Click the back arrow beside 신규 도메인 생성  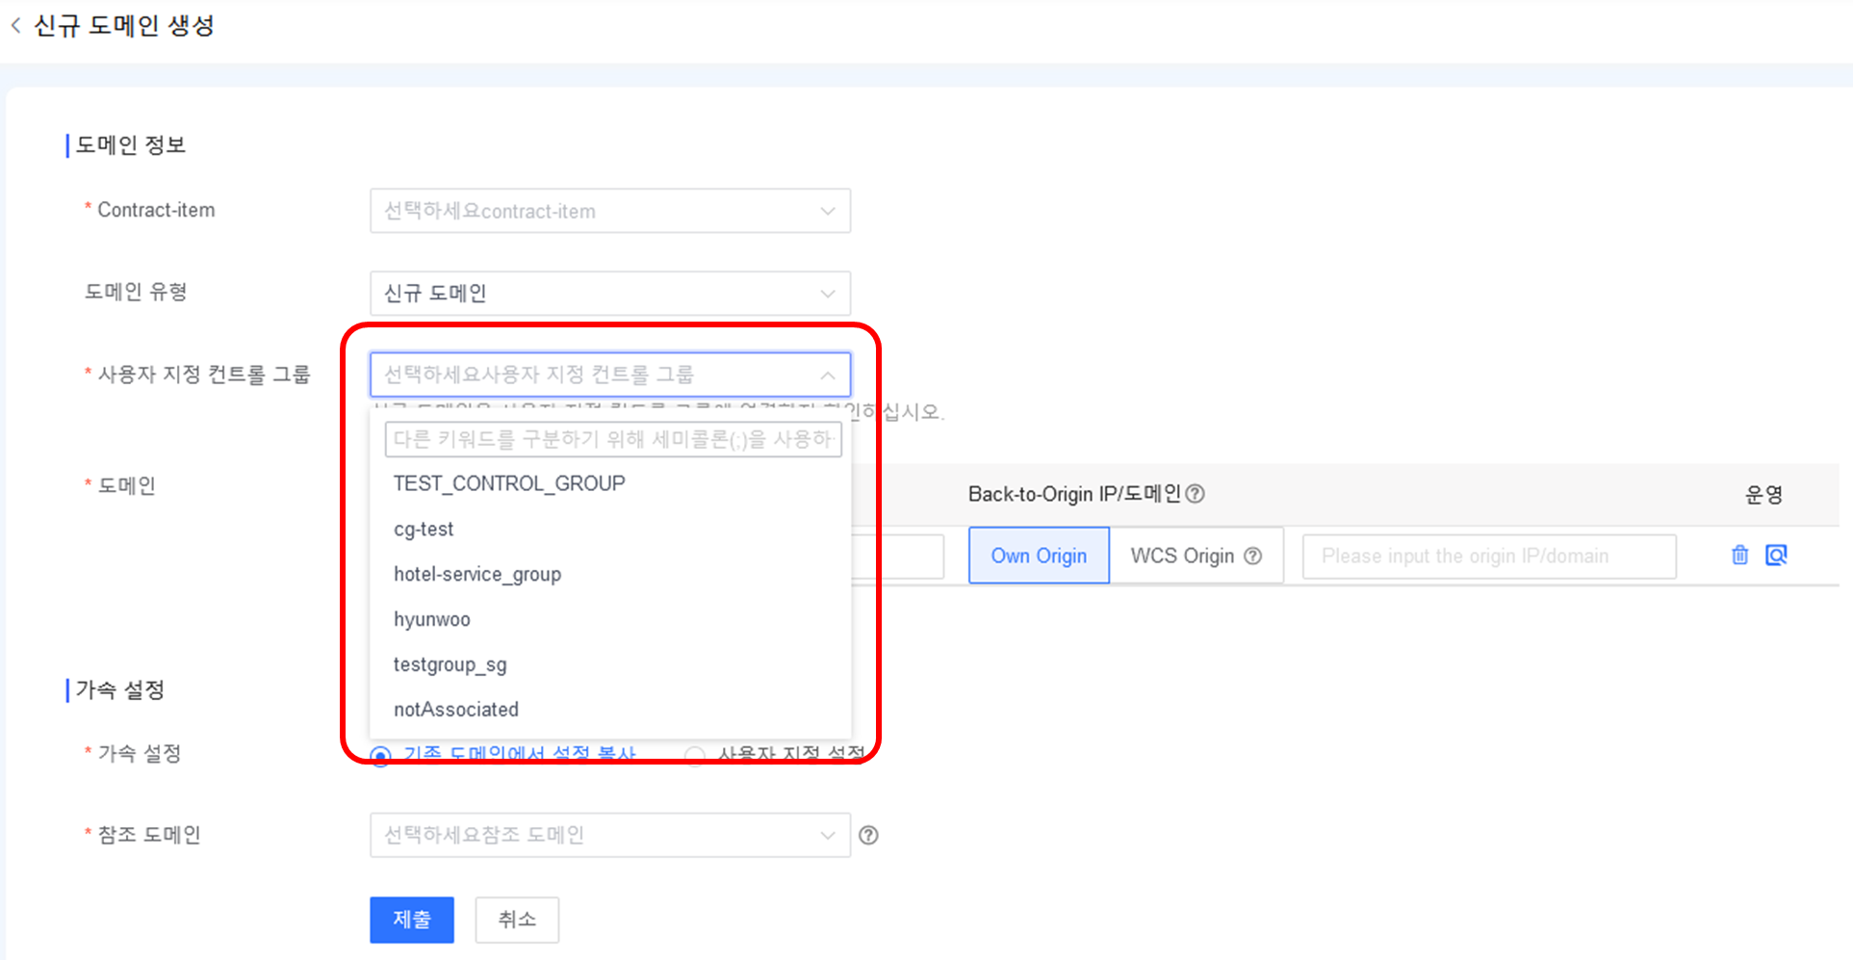15,26
